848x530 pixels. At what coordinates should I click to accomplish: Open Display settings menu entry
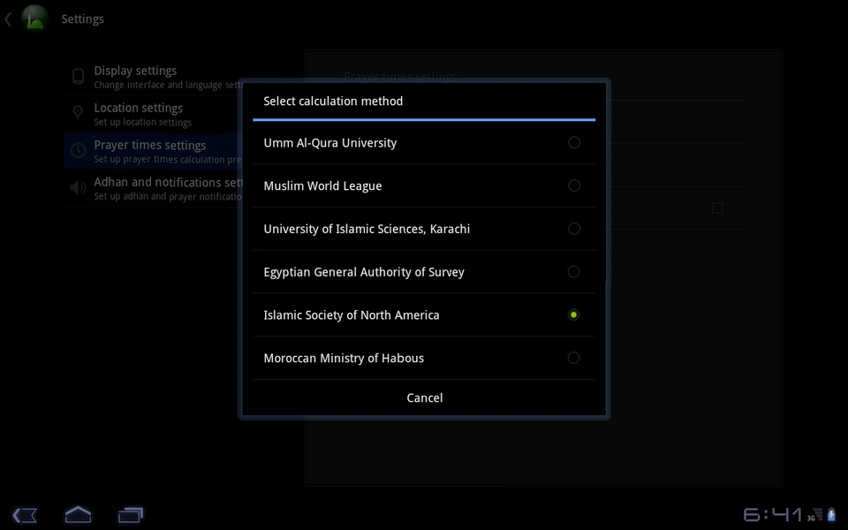[x=153, y=77]
